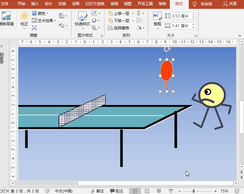244x194 pixels.
Task: Click the Share (共享) button
Action: [230, 4]
